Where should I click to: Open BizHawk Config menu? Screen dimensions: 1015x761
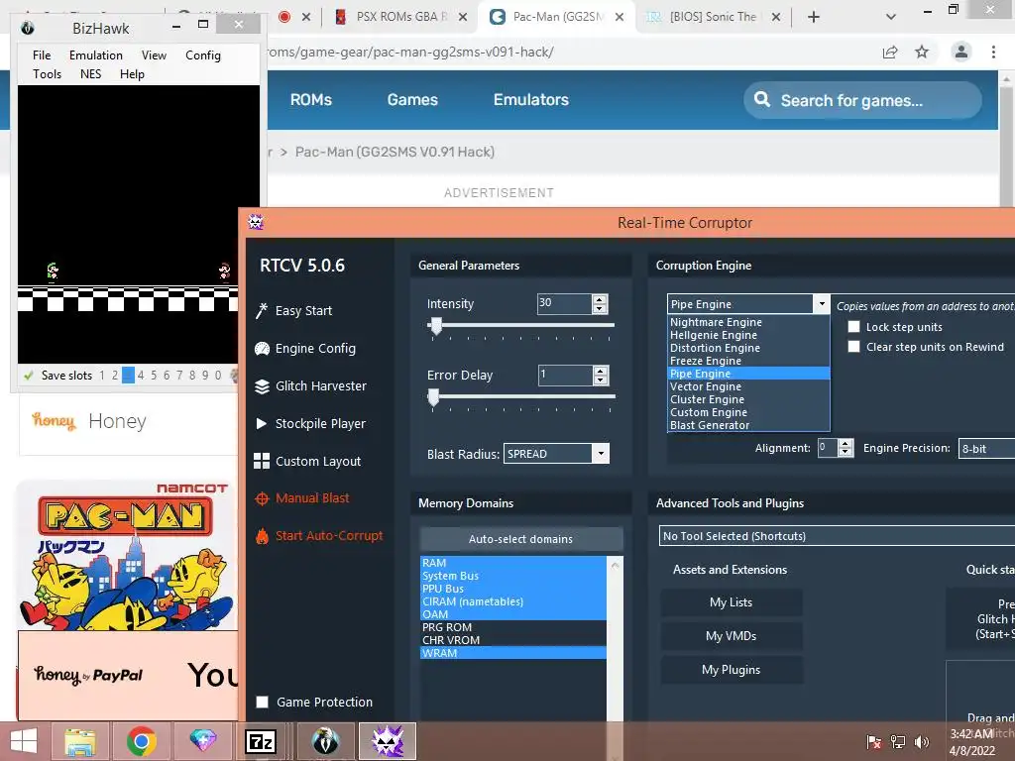point(202,55)
